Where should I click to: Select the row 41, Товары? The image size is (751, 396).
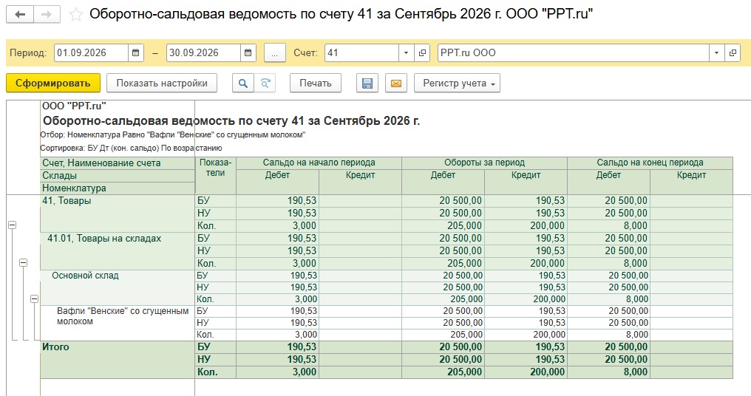118,213
